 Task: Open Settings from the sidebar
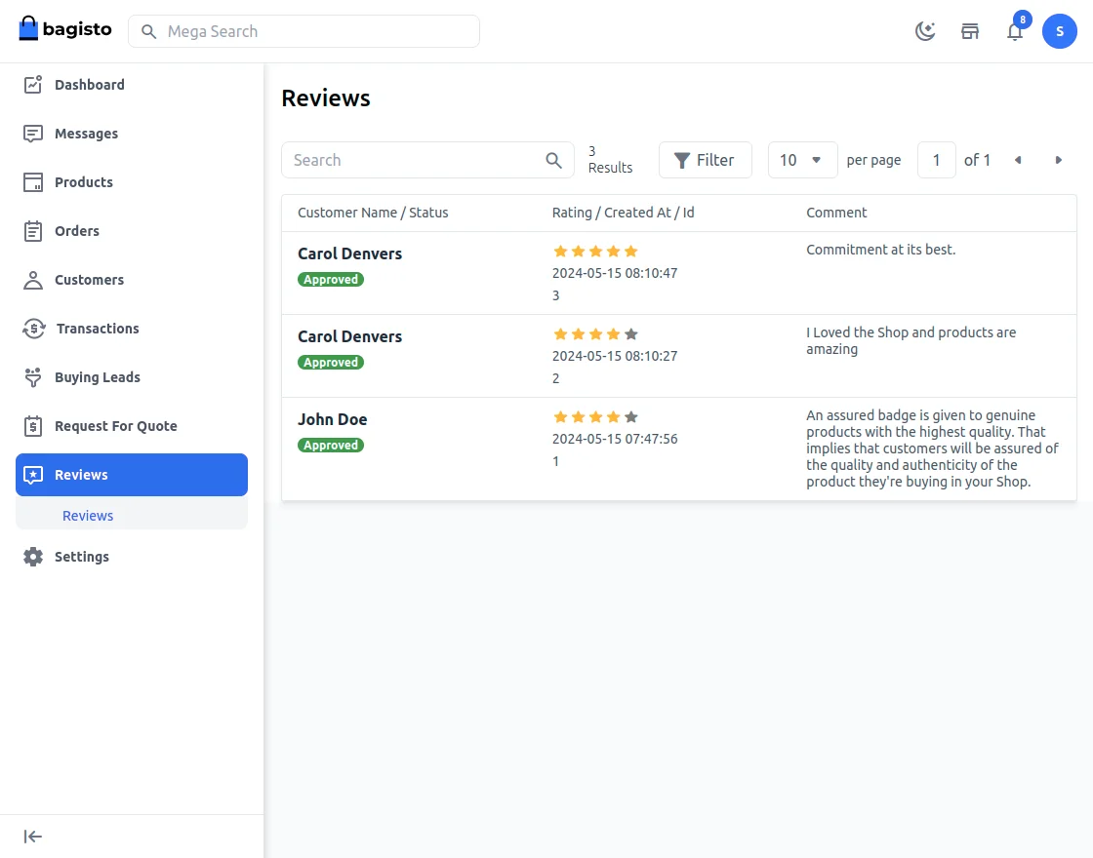[82, 557]
